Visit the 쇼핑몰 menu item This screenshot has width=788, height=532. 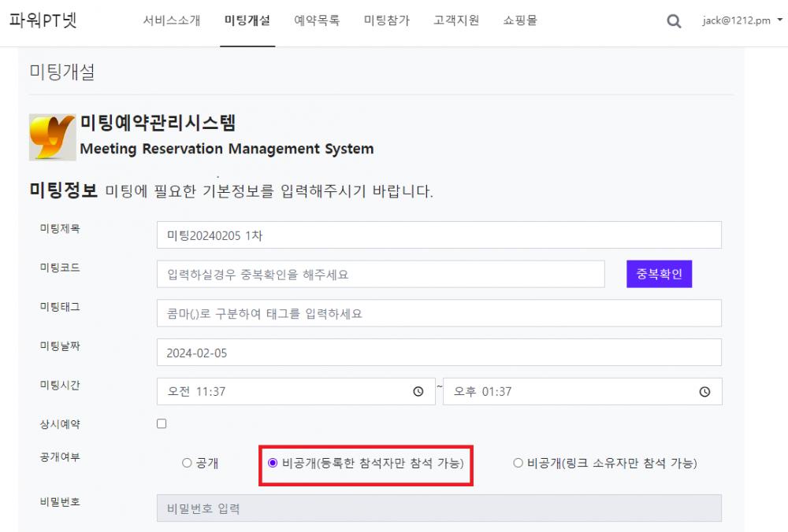520,20
